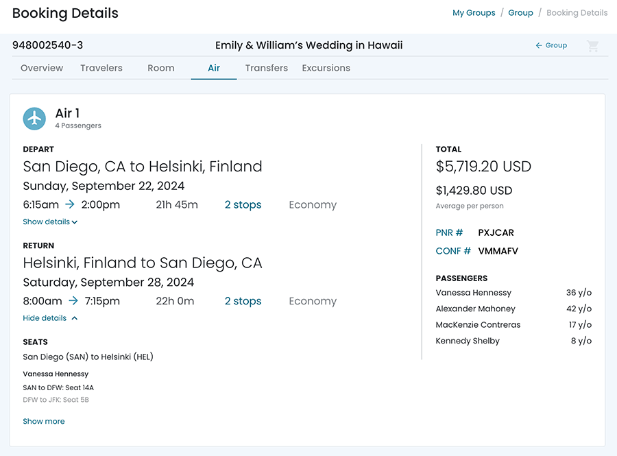Viewport: 617px width, 456px height.
Task: Go to the Transfers tab
Action: (x=267, y=68)
